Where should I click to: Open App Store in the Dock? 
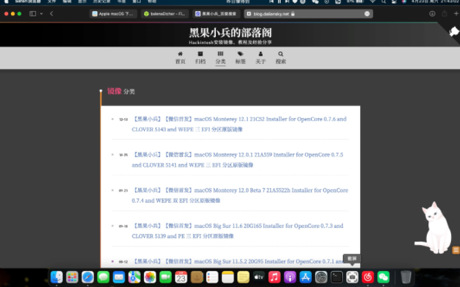coord(306,277)
